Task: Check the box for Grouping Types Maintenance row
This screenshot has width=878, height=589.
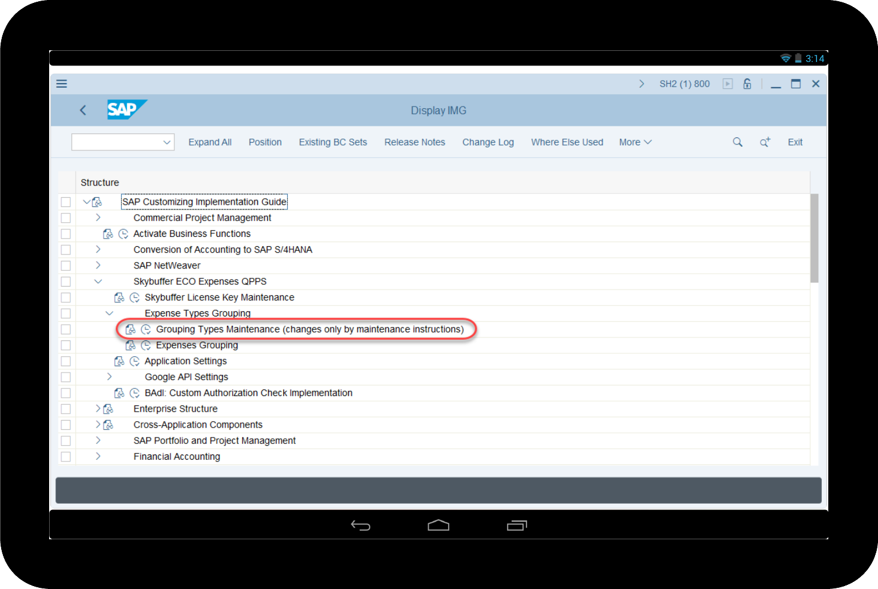Action: tap(66, 329)
